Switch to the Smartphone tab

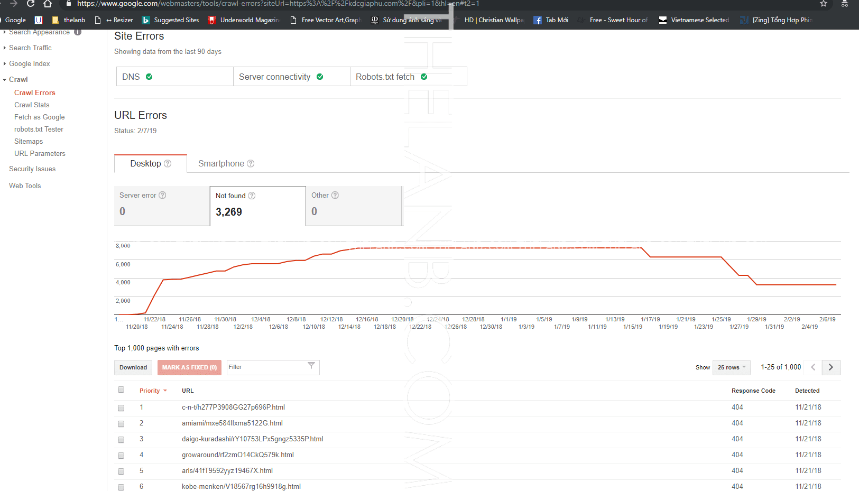click(x=221, y=164)
